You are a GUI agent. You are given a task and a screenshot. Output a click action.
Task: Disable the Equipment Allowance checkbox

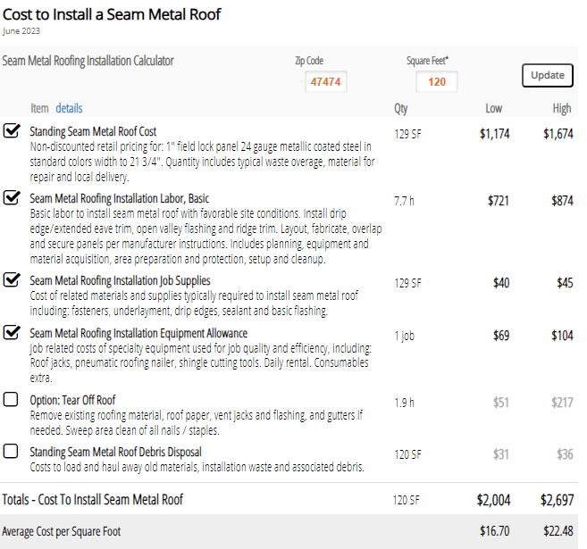click(12, 333)
